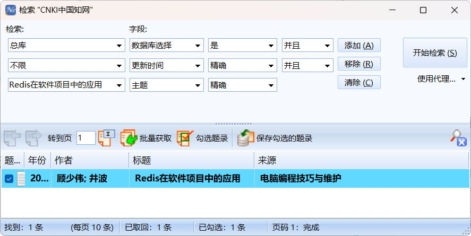The image size is (471, 236).
Task: Click the document icon in result row
Action: coord(21,179)
